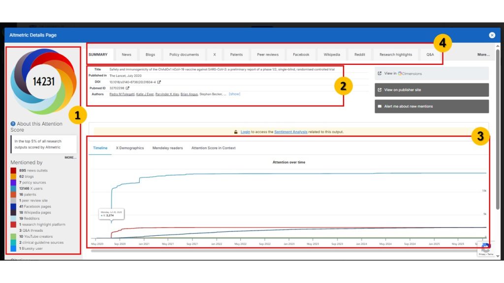
Task: Select the X Demographics chart tab
Action: pyautogui.click(x=130, y=148)
